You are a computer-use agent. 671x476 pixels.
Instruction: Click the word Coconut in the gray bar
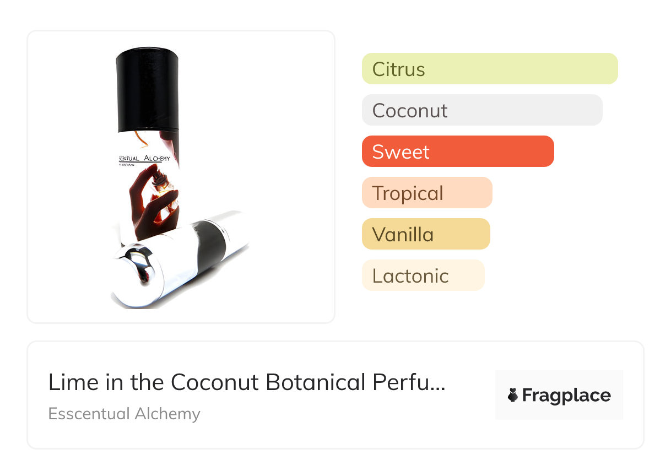coord(410,111)
